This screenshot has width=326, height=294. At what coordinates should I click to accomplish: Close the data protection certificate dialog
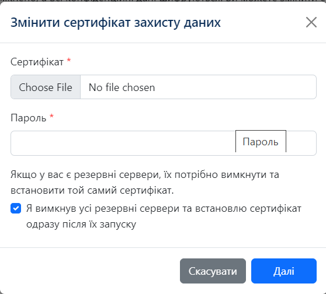tap(311, 22)
